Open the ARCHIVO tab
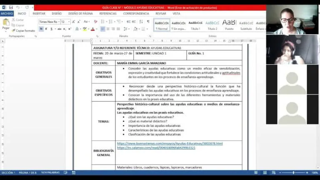The image size is (320, 180). click(7, 13)
